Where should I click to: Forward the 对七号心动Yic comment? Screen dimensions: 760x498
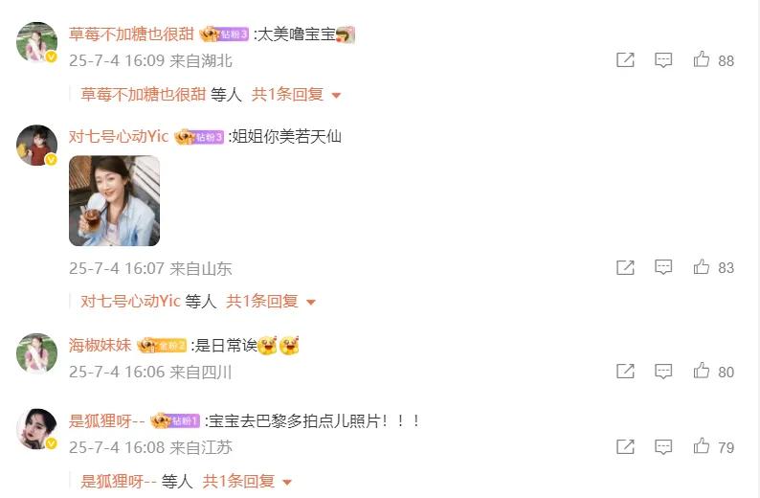click(625, 267)
